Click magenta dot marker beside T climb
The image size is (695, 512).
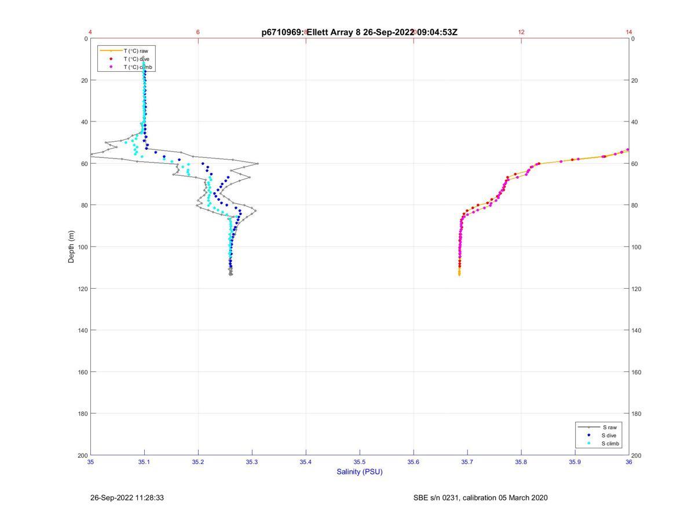point(111,67)
